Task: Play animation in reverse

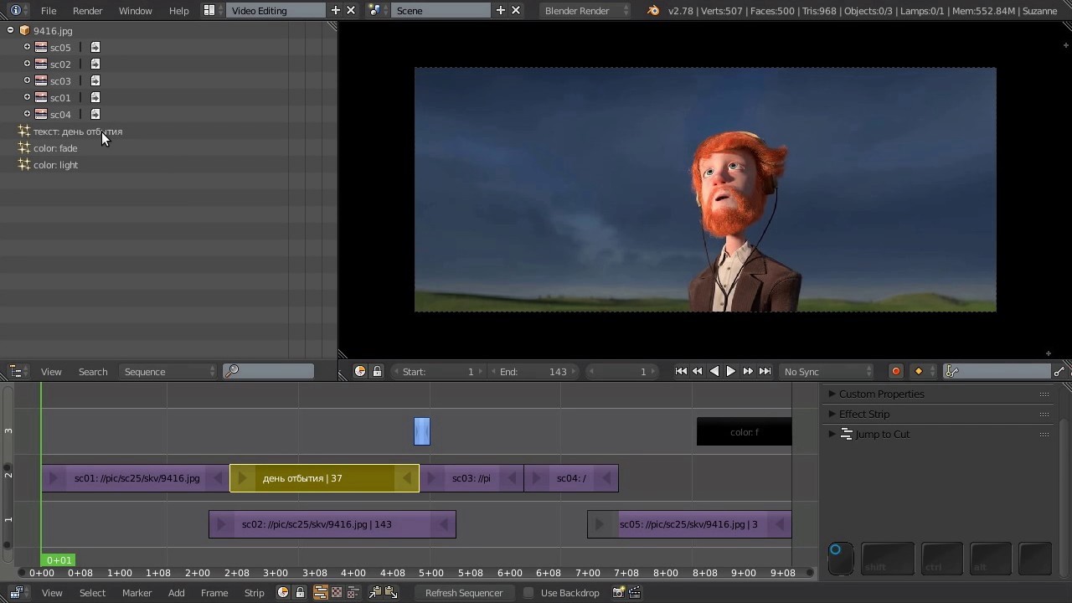Action: point(714,372)
